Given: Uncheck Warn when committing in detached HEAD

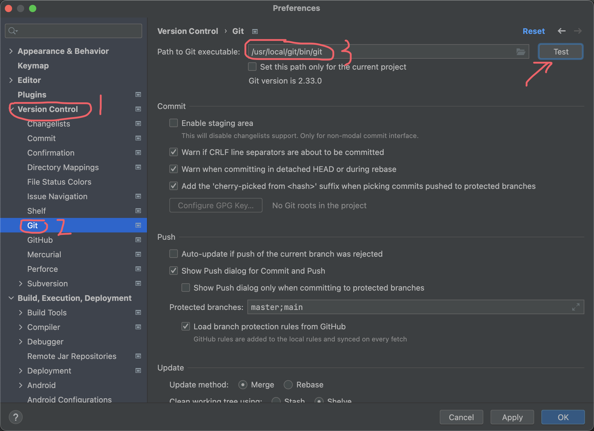Looking at the screenshot, I should click(x=174, y=169).
